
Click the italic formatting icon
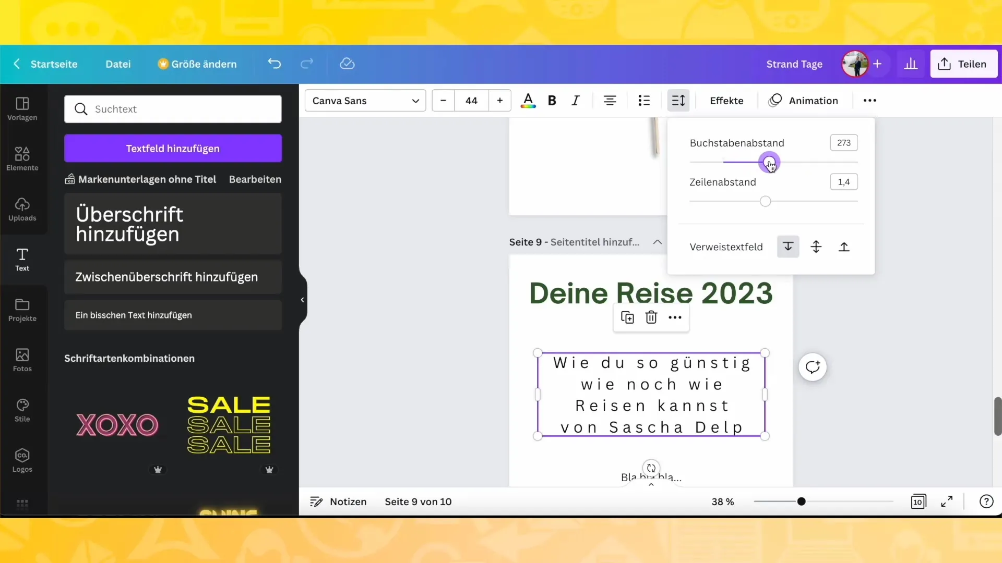tap(576, 101)
